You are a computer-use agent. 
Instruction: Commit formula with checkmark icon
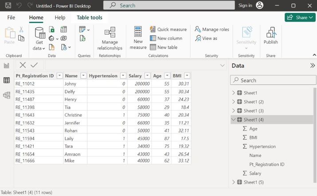click(34, 65)
